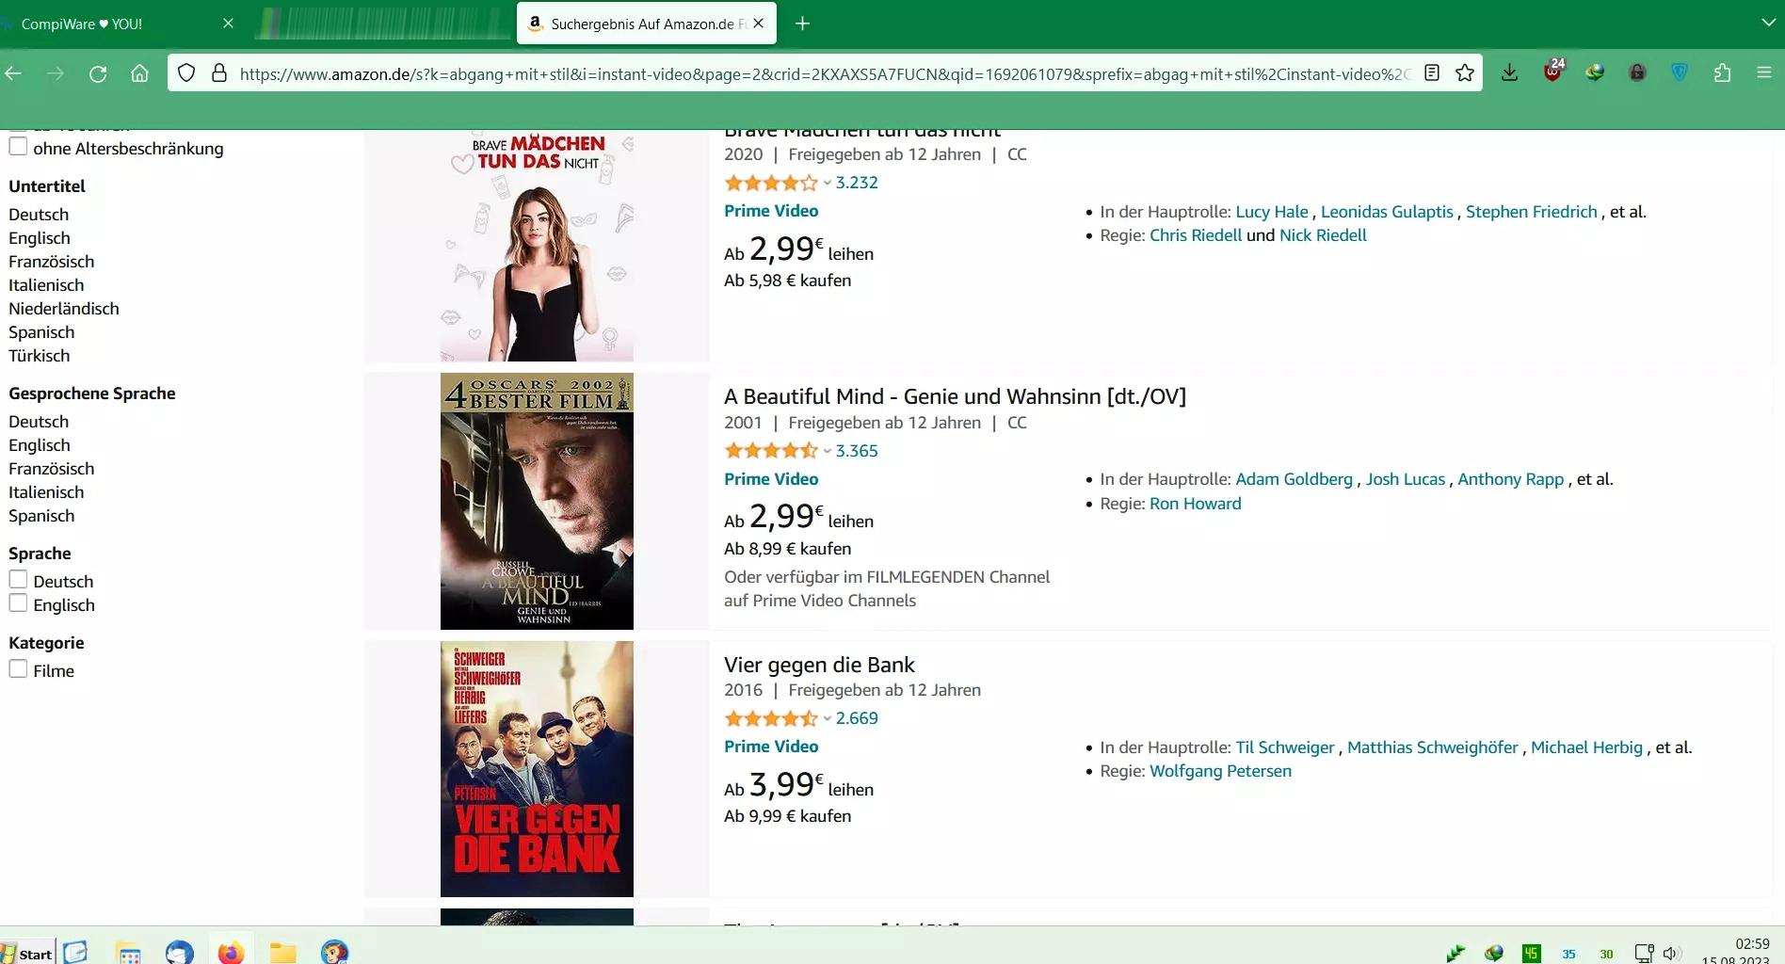This screenshot has width=1785, height=964.
Task: List all tabs dropdown arrow
Action: pyautogui.click(x=1768, y=23)
